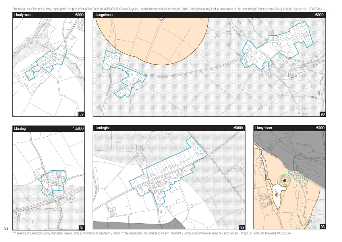Click the green dashed scheduled monument circle
The width and height of the screenshot is (342, 242).
284,174
